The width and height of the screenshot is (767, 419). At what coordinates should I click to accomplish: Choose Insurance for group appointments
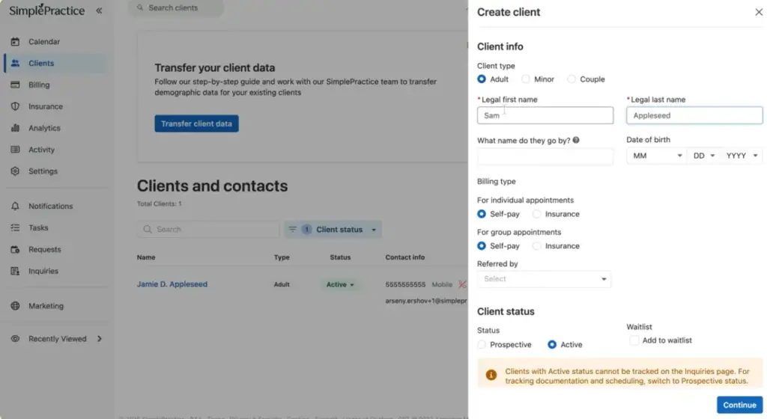pyautogui.click(x=536, y=245)
